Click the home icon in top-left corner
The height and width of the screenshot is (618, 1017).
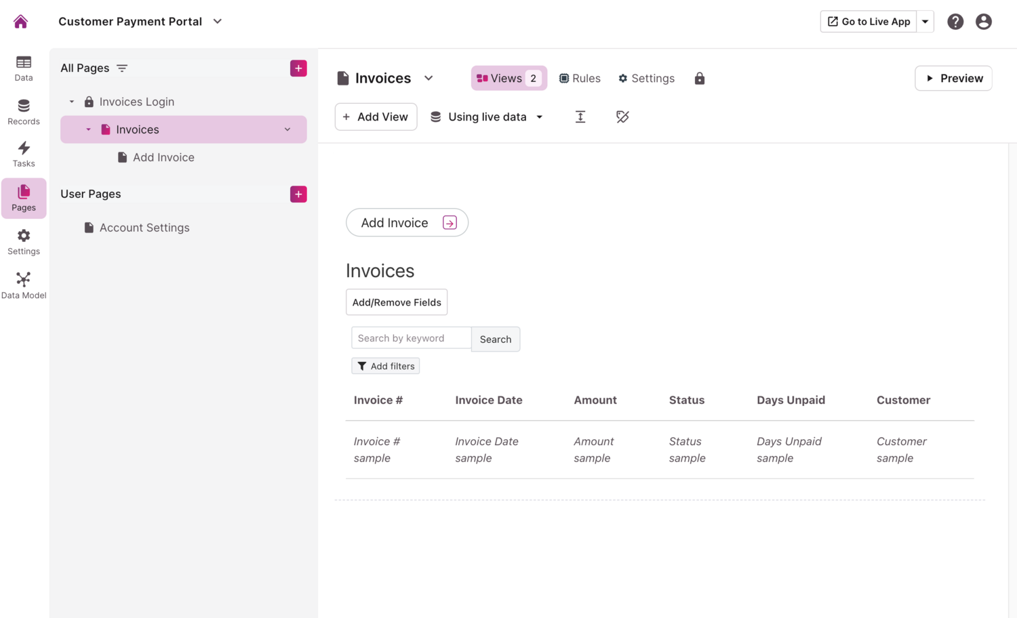click(x=21, y=22)
